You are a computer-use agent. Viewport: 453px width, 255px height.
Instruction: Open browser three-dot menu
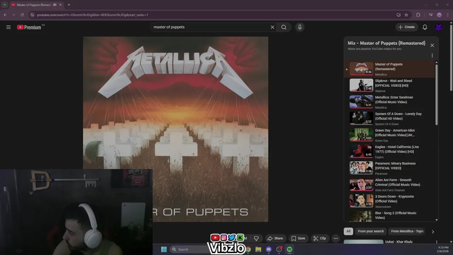pyautogui.click(x=448, y=15)
